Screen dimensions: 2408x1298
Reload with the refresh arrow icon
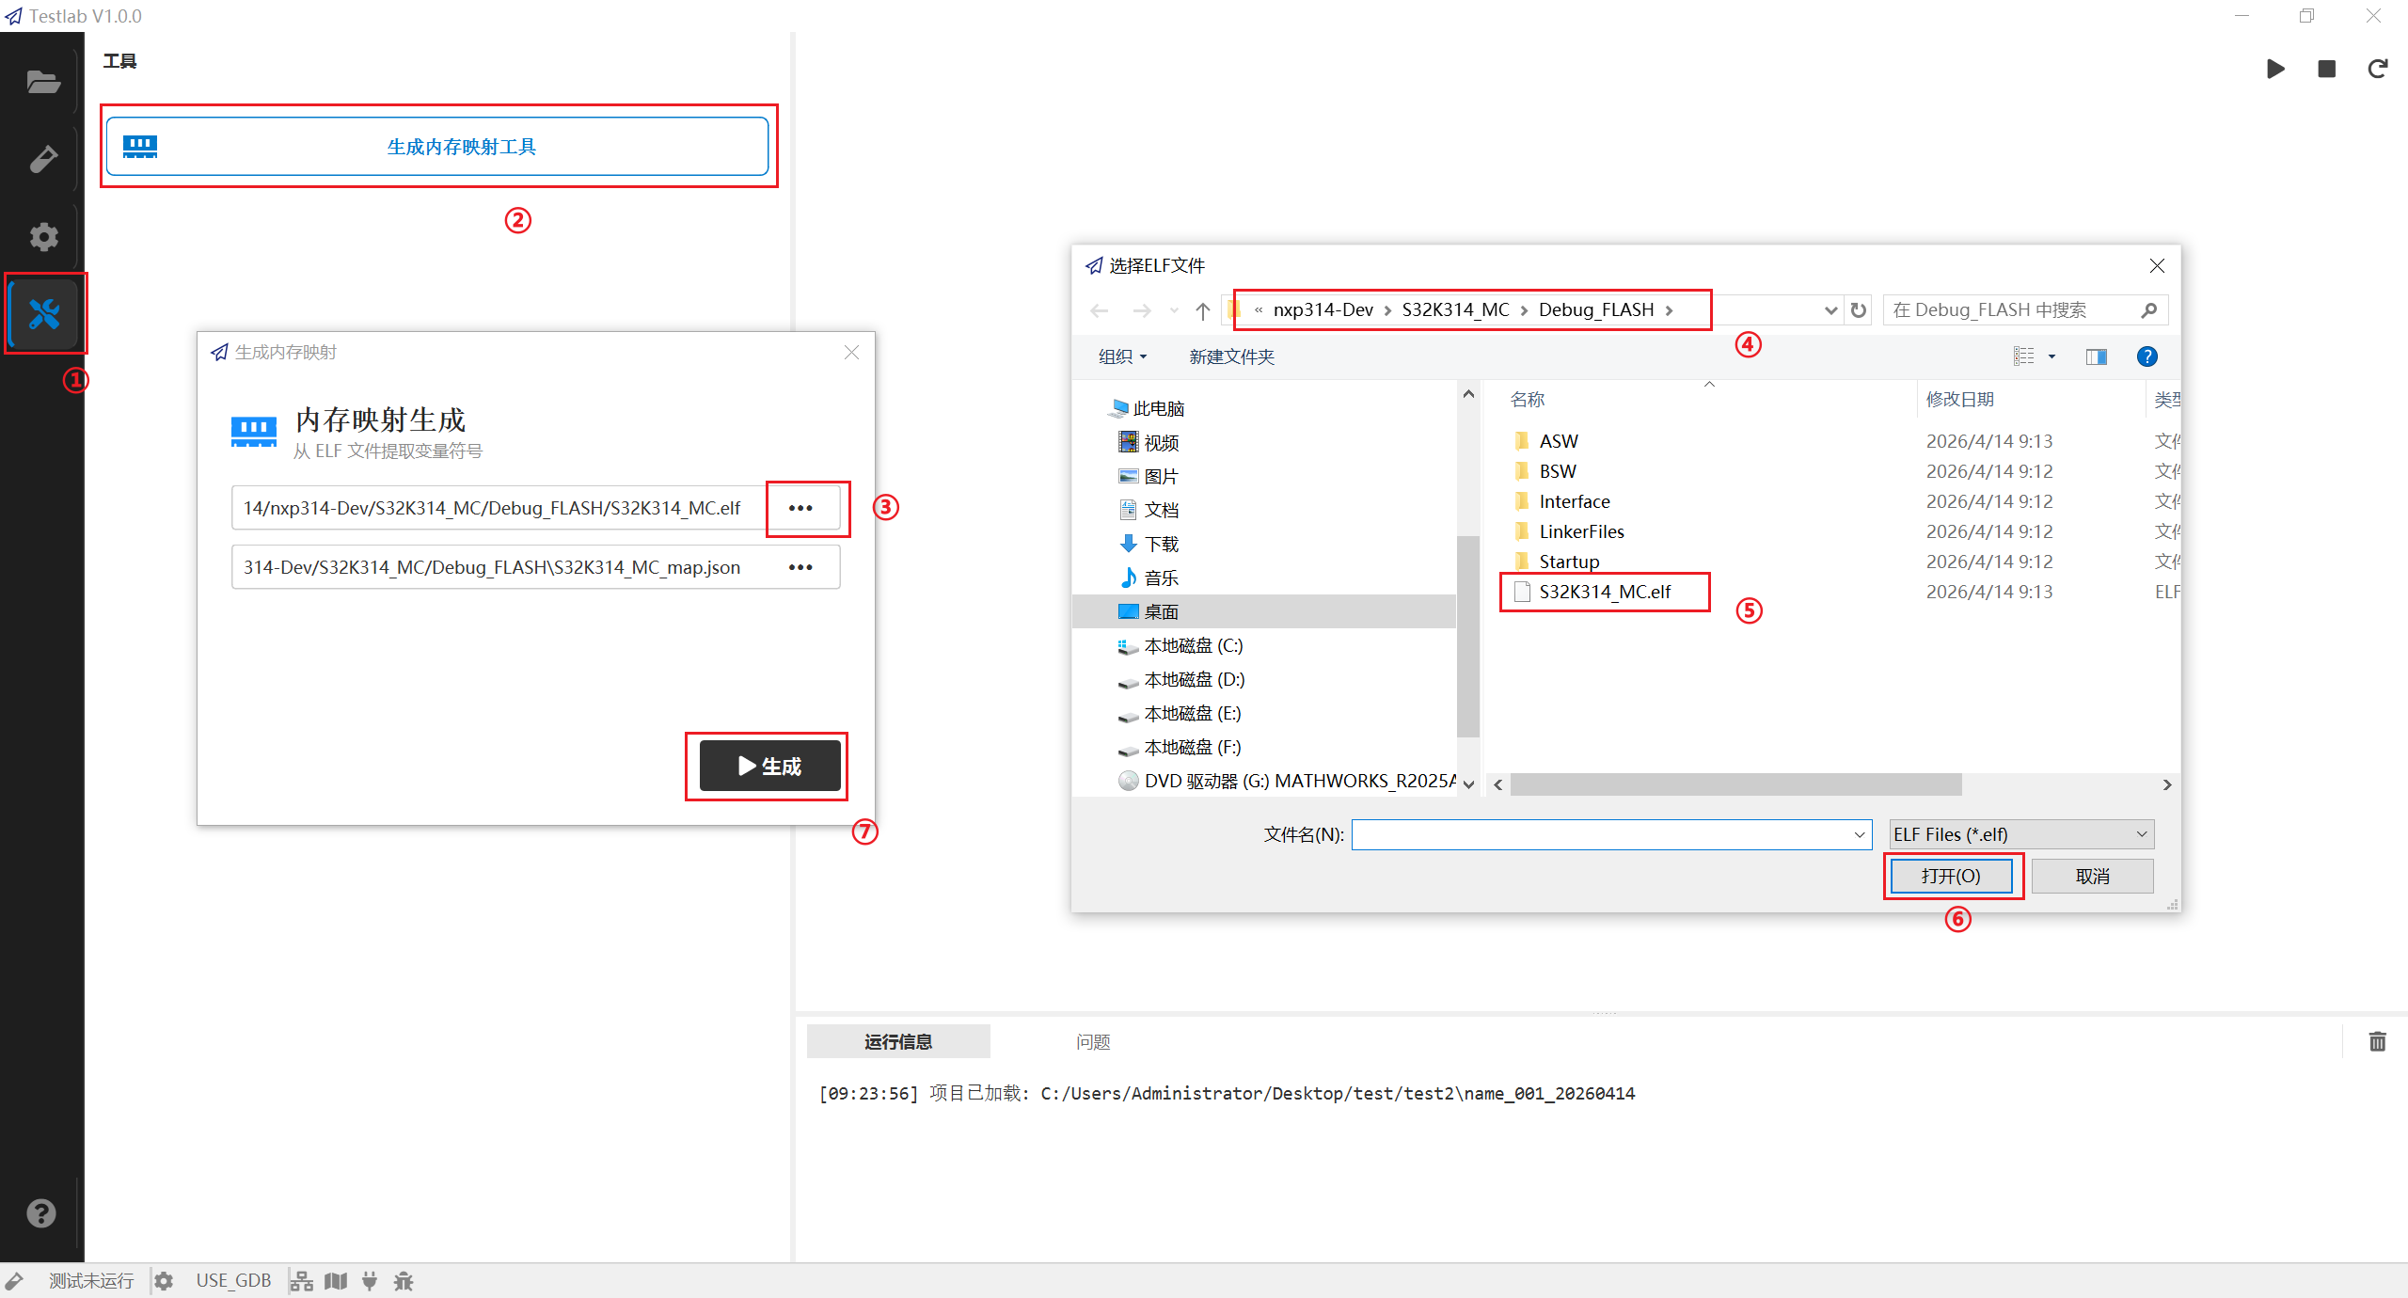click(x=2378, y=69)
